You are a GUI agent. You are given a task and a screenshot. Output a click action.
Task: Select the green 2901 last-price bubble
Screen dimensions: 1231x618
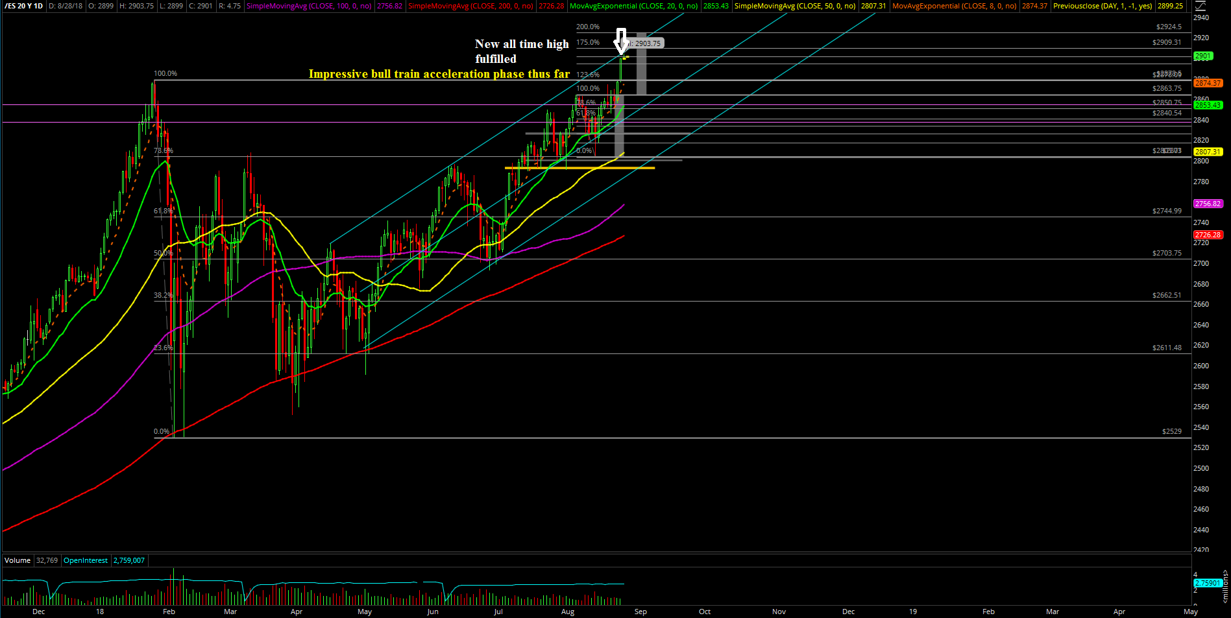click(x=1203, y=56)
